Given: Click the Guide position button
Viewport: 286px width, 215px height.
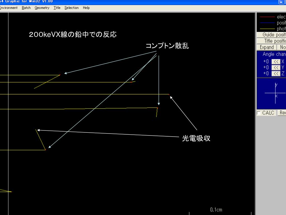Looking at the screenshot, I should [271, 35].
